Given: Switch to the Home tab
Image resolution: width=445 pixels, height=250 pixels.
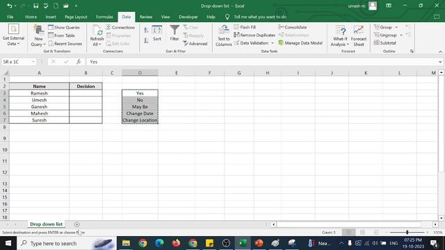Looking at the screenshot, I should tap(31, 17).
